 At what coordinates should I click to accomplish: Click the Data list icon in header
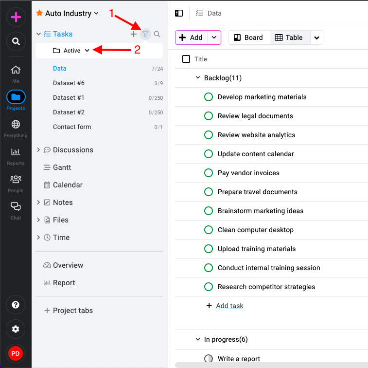[x=199, y=13]
